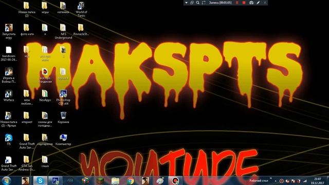Open the Rubik's cube app in taskbar

(85, 180)
